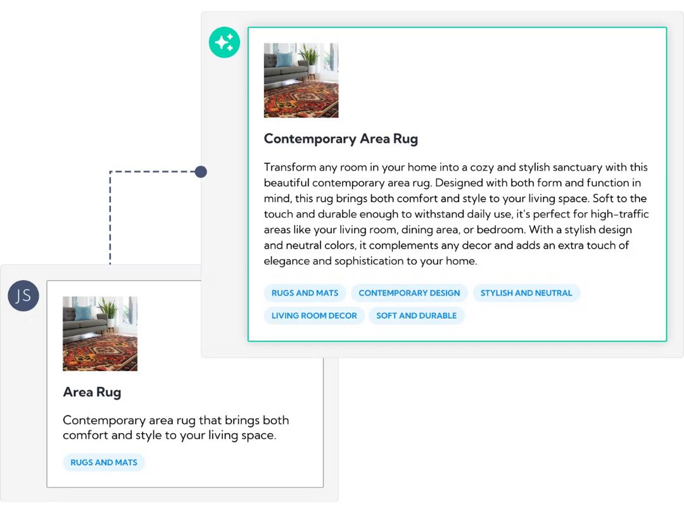Open the Area Rug thumbnail image
This screenshot has height=513, width=684.
[100, 334]
